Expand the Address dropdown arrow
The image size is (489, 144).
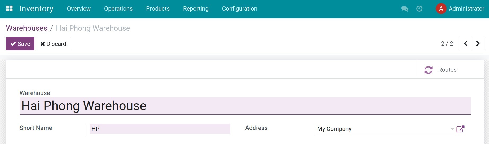(452, 129)
